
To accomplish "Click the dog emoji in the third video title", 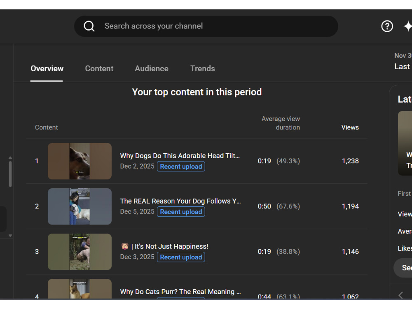I will [125, 246].
